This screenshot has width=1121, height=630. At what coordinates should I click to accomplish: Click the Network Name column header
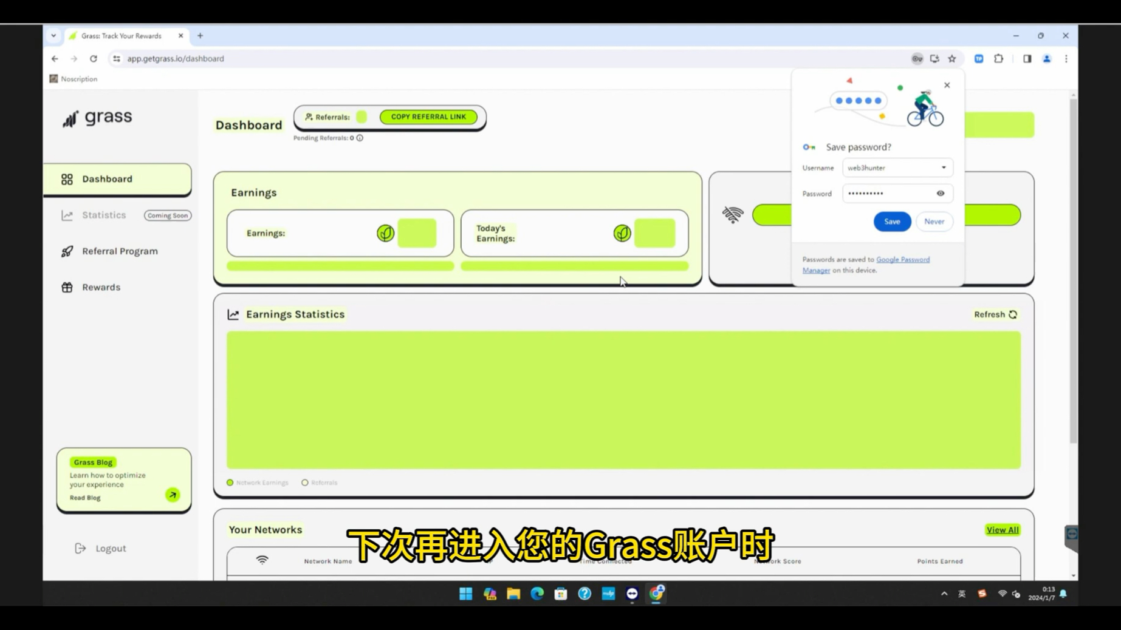pyautogui.click(x=328, y=561)
